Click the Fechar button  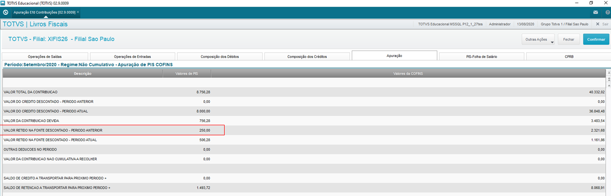569,39
